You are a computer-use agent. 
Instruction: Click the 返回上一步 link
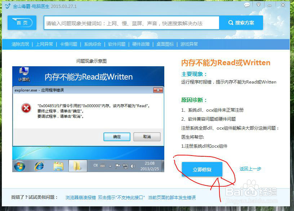point(250,169)
